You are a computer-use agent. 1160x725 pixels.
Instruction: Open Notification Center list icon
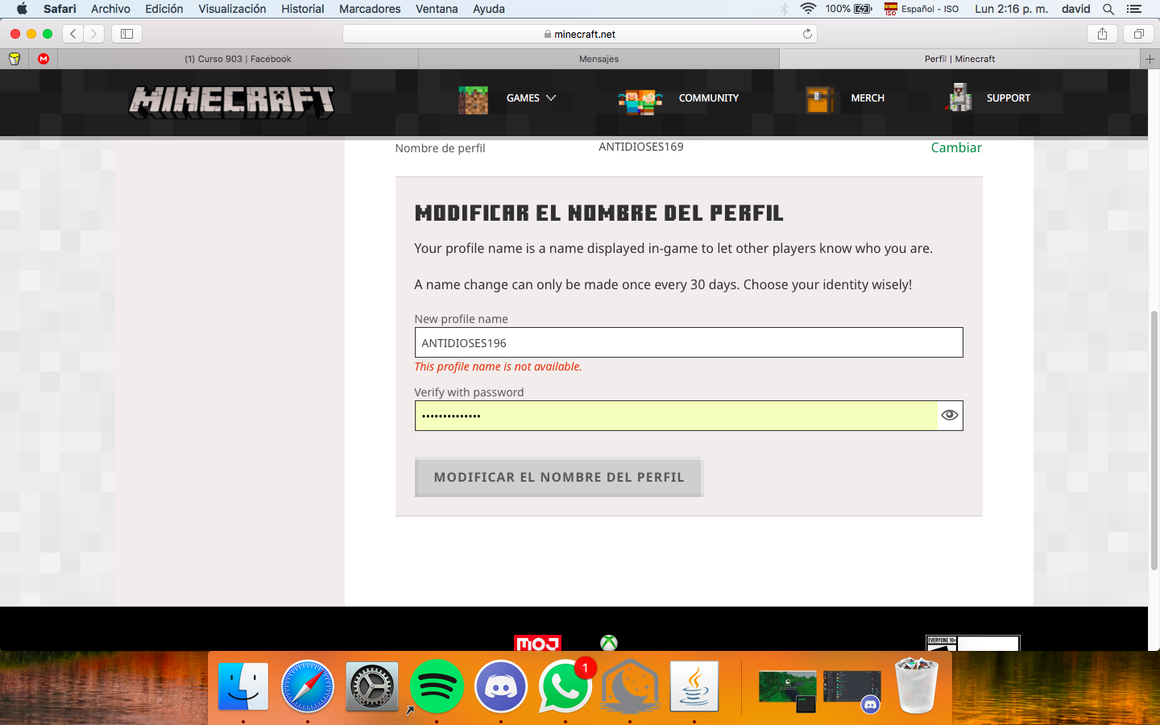click(1134, 9)
